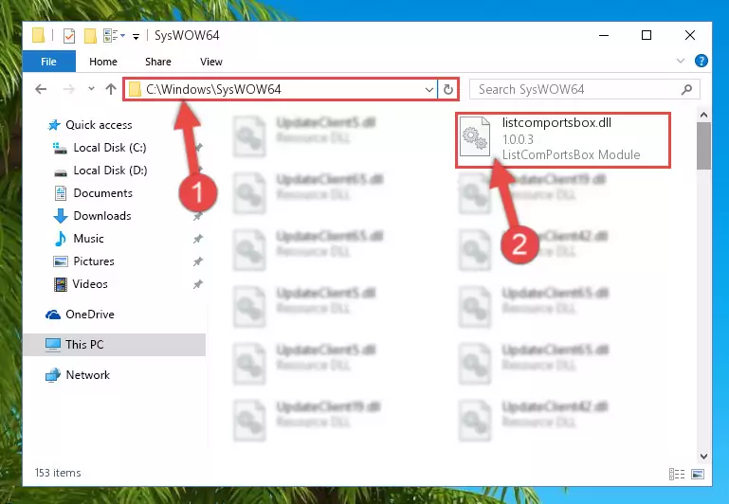This screenshot has width=729, height=504.
Task: Open the Customize Quick Access Toolbar arrow
Action: point(136,36)
